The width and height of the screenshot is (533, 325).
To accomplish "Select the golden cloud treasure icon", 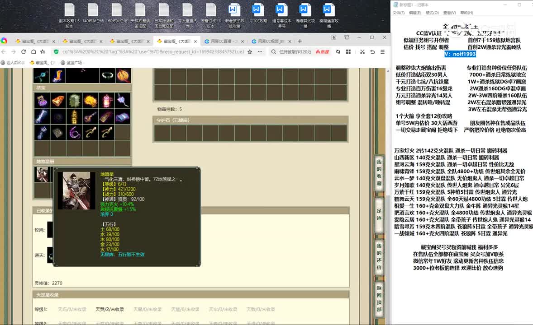I will point(90,100).
